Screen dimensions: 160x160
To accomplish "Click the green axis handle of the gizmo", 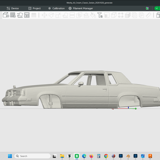I will (x=136, y=109).
